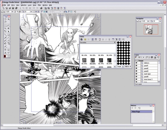
Task: Open the 100% arrow under the tone preview
Action: [x=130, y=66]
